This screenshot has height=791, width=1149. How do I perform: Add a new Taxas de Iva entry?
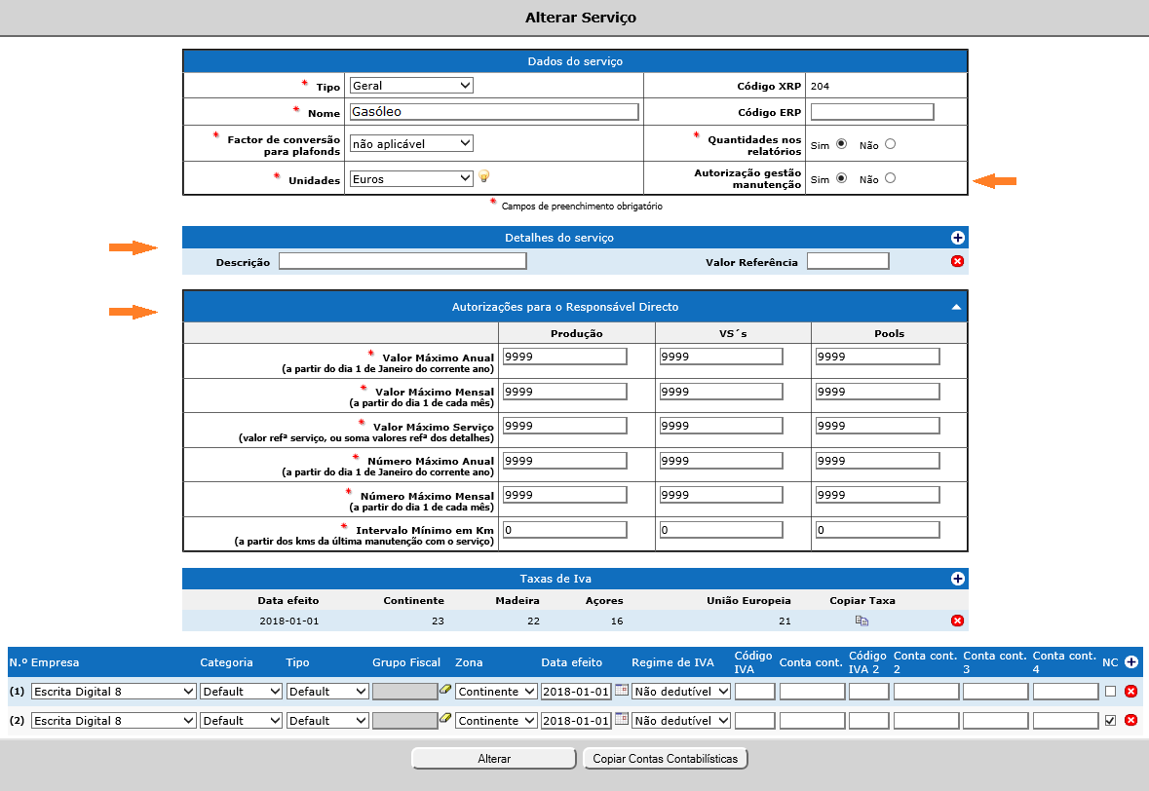point(957,579)
